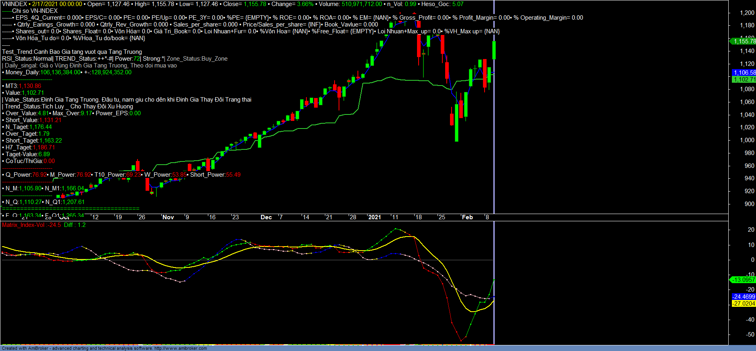756x351 pixels.
Task: Select the VNINDEX symbol title text
Action: tap(14, 4)
